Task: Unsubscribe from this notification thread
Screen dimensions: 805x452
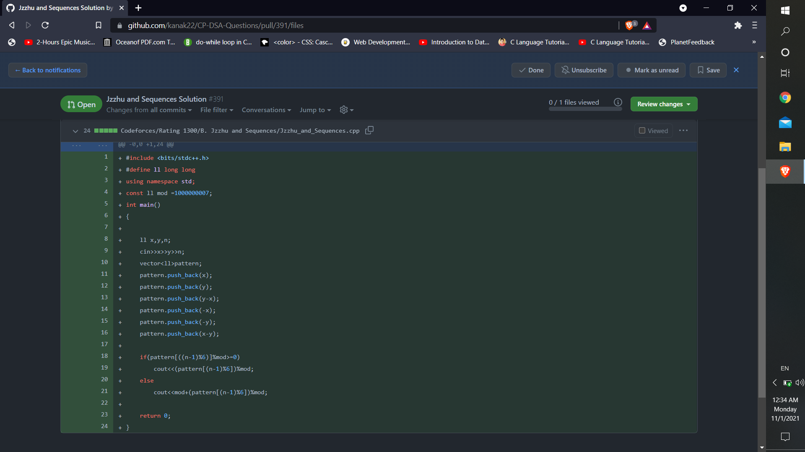Action: click(x=584, y=70)
